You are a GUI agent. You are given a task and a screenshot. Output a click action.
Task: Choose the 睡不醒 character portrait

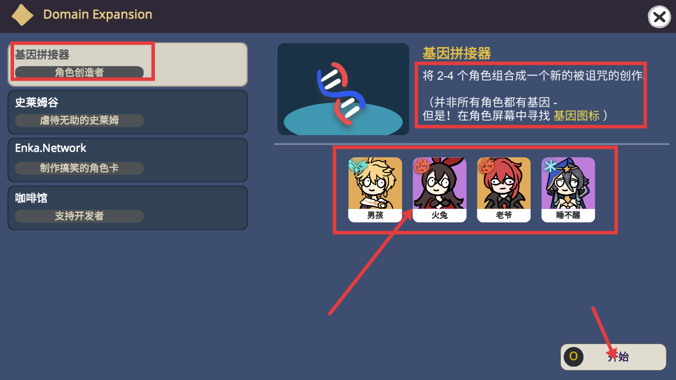pos(568,190)
